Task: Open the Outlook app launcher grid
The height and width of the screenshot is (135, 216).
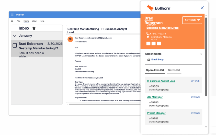Action: point(12,15)
